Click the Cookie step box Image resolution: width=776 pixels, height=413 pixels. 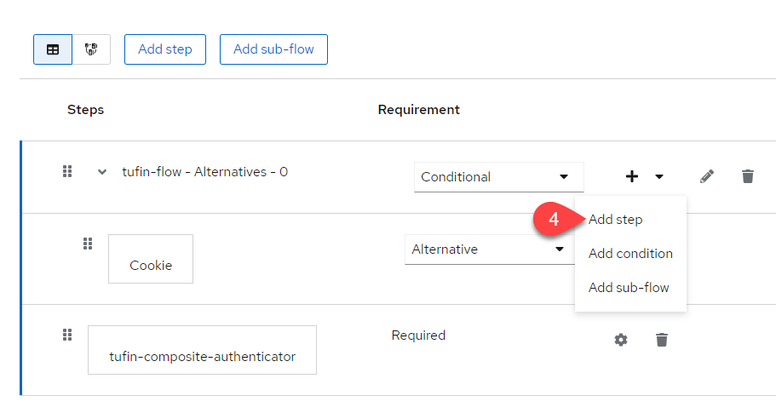click(151, 259)
